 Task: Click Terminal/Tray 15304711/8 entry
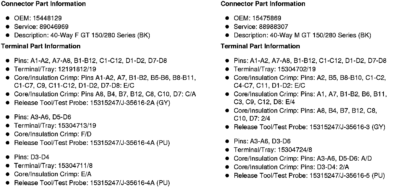(x=53, y=166)
